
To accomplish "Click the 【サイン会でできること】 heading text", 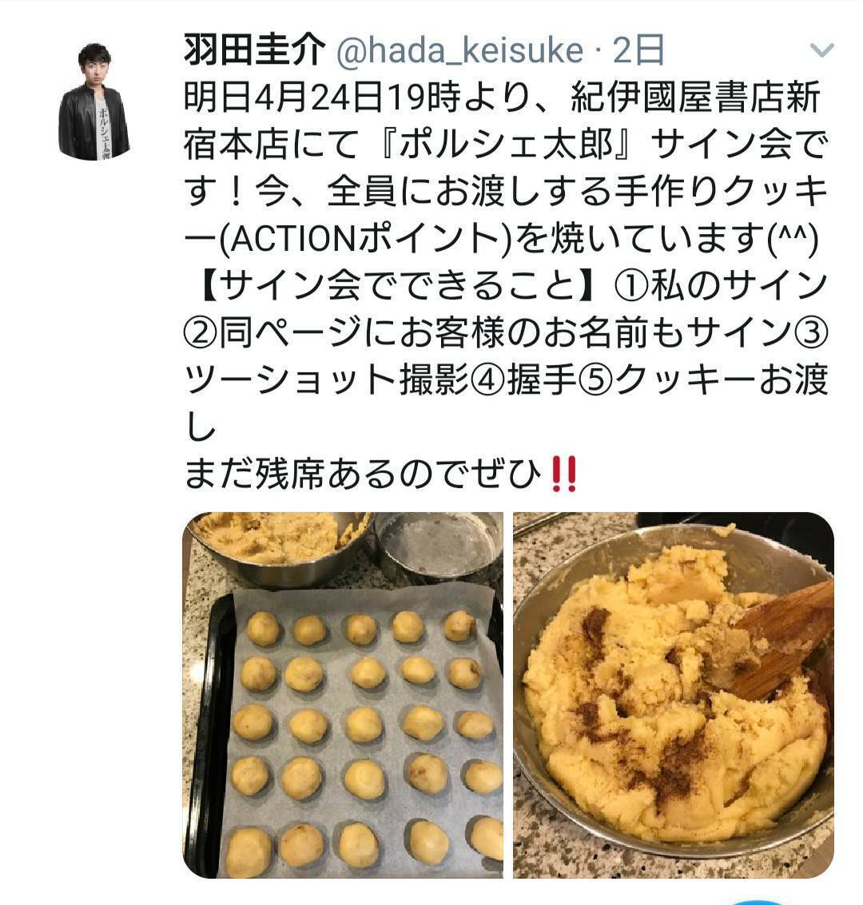I will (x=400, y=286).
